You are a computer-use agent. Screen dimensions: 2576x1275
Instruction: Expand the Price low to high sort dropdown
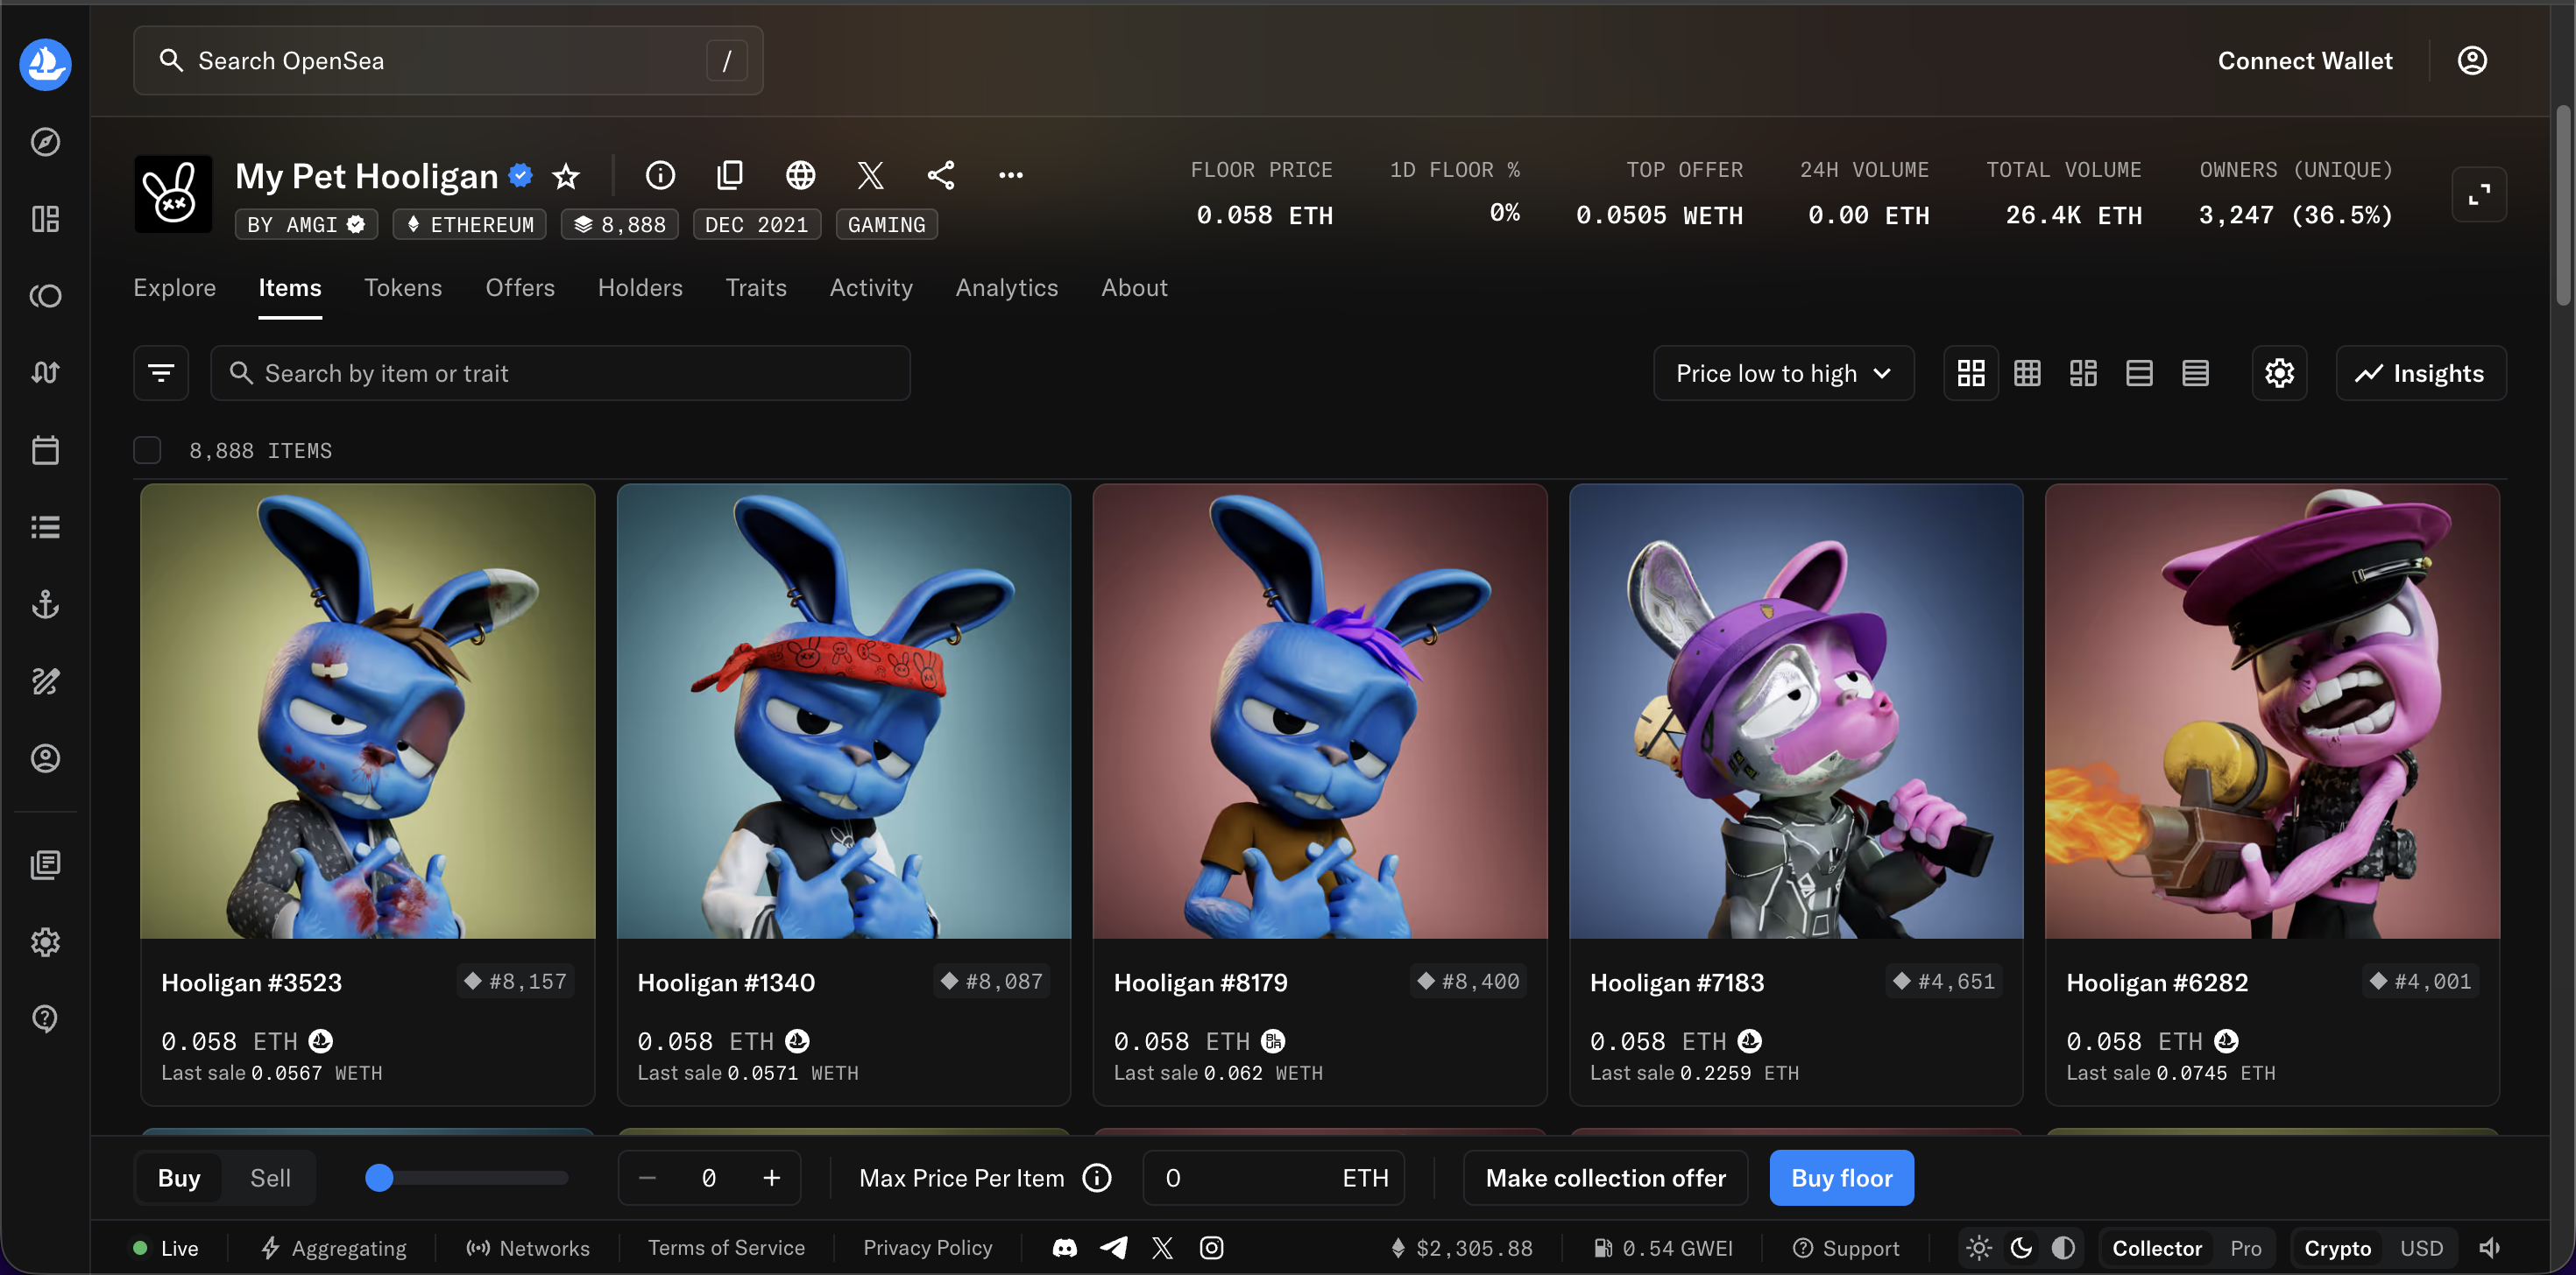coord(1783,373)
